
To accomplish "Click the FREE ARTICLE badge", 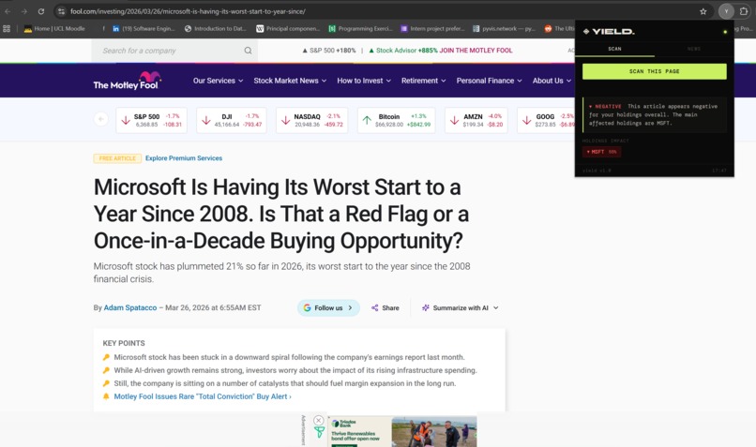I will (x=117, y=158).
